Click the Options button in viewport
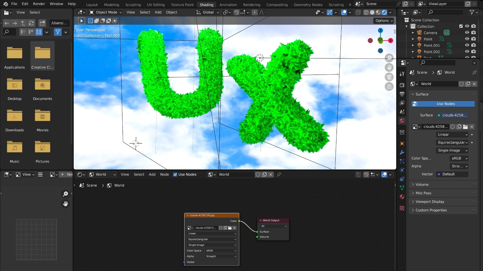This screenshot has width=483, height=271. tap(384, 21)
